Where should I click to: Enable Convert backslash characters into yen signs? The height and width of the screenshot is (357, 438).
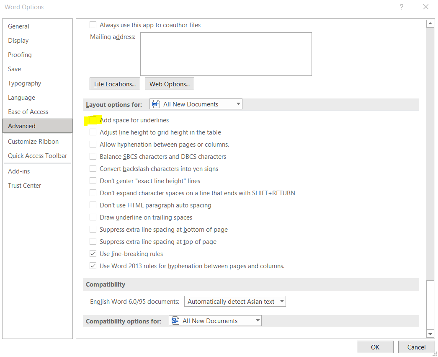coord(93,169)
